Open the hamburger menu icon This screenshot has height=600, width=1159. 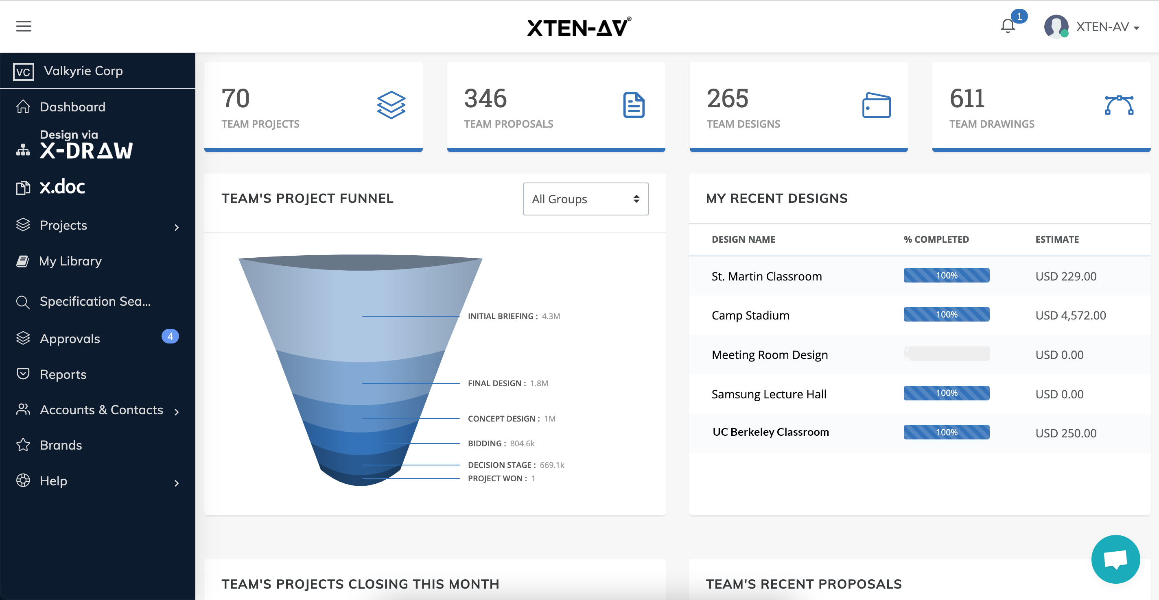24,26
